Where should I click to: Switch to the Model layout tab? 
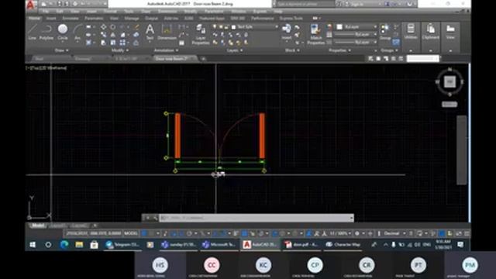[38, 226]
